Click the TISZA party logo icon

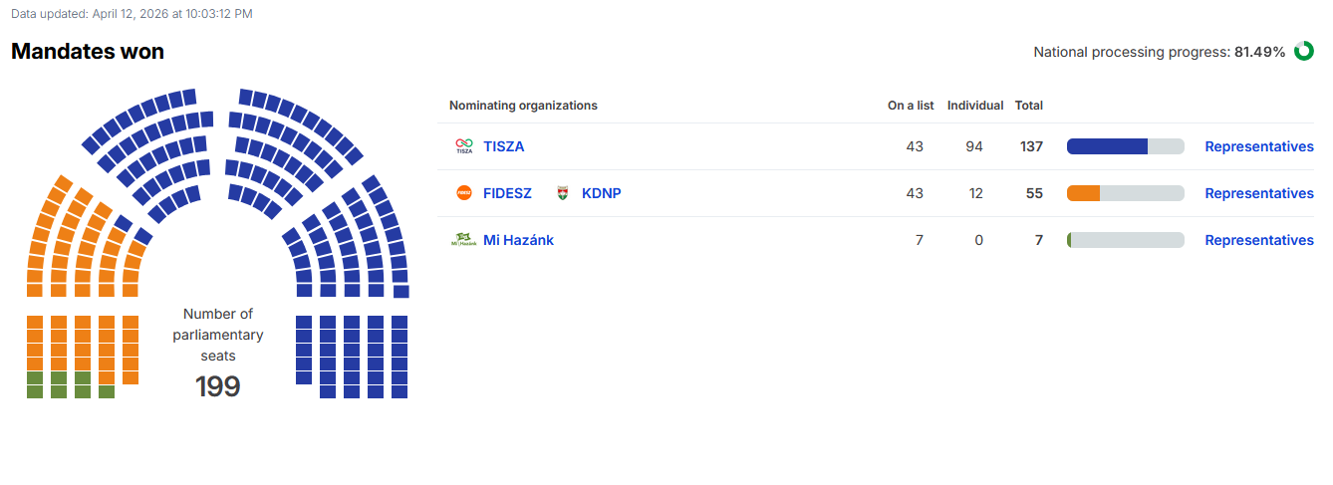pos(464,146)
